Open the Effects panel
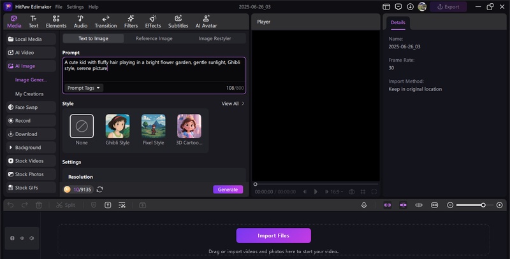Screen dimensions: 510x259 153,22
